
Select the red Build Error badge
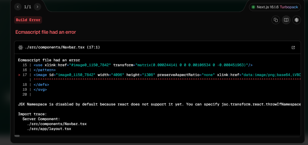[28, 20]
